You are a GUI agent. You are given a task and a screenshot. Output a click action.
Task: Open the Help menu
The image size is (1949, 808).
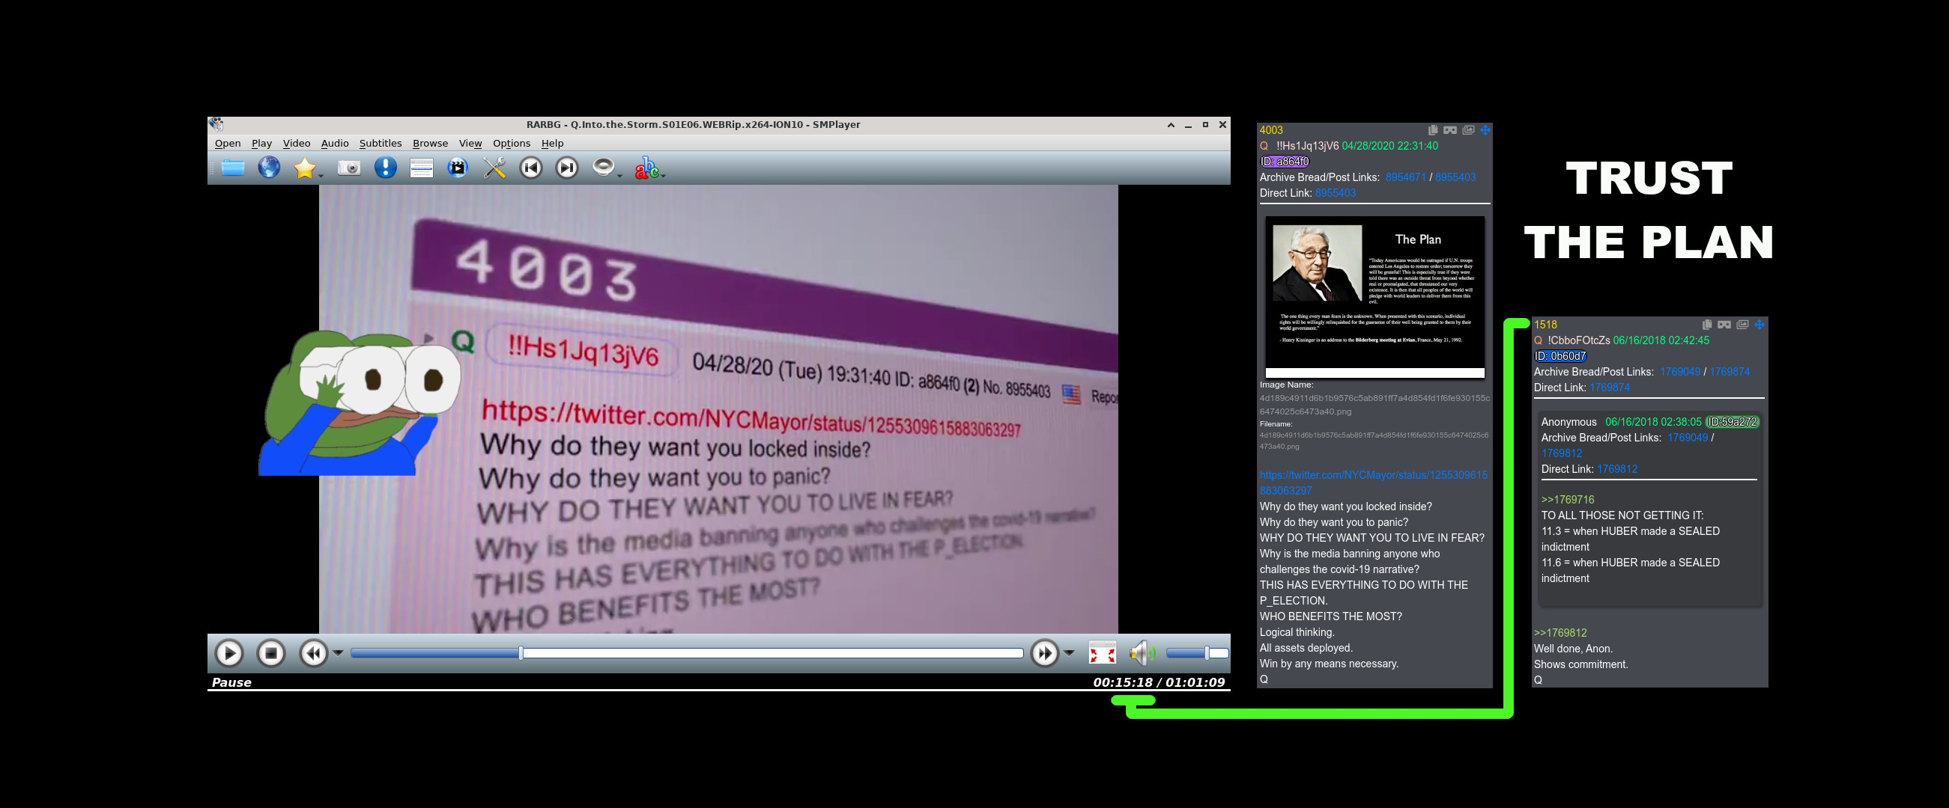pos(552,144)
